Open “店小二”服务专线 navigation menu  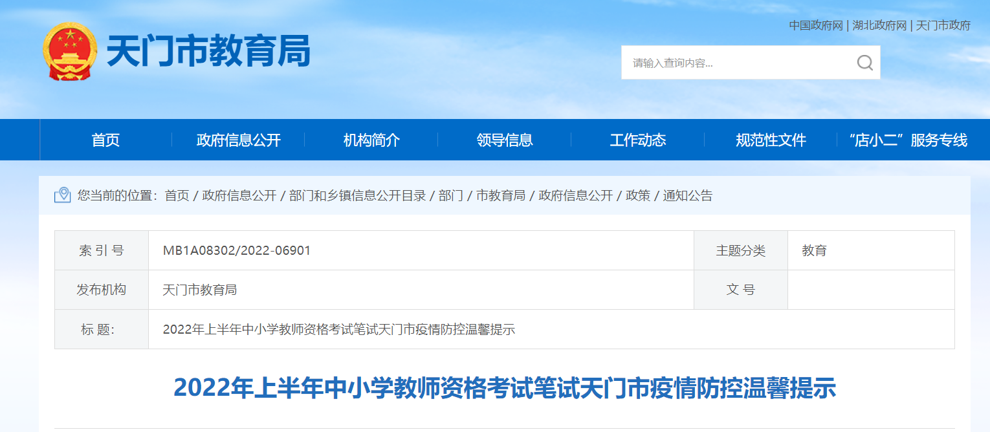click(x=908, y=140)
